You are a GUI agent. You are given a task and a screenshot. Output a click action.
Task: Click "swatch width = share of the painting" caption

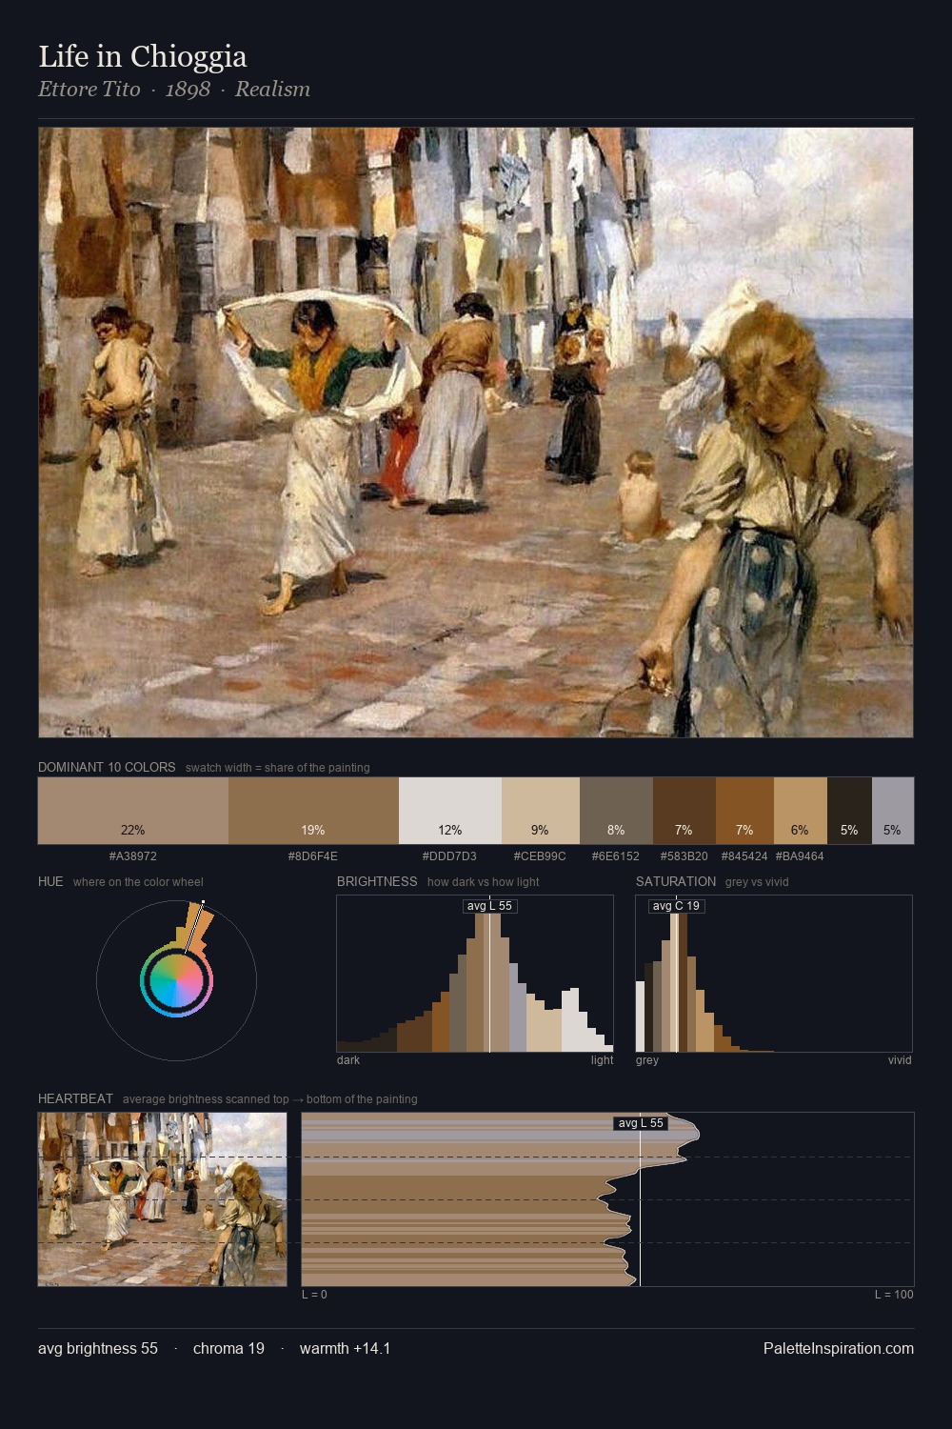pyautogui.click(x=278, y=768)
